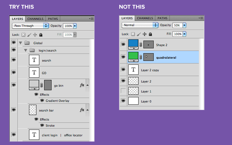This screenshot has width=232, height=145.
Task: Switch to Channels tab in left panel
Action: pyautogui.click(x=35, y=19)
